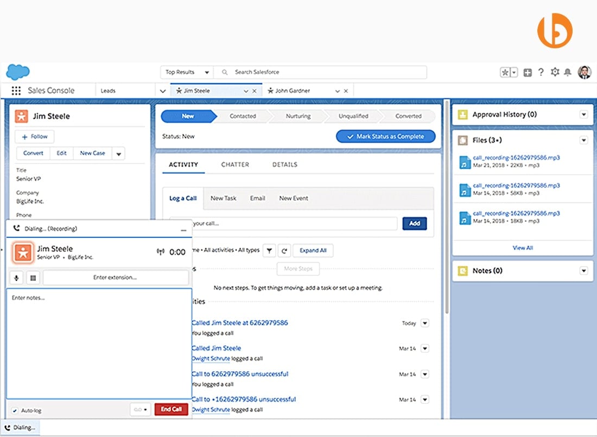The image size is (597, 437).
Task: Minimize the Dialing call panel
Action: pyautogui.click(x=183, y=230)
